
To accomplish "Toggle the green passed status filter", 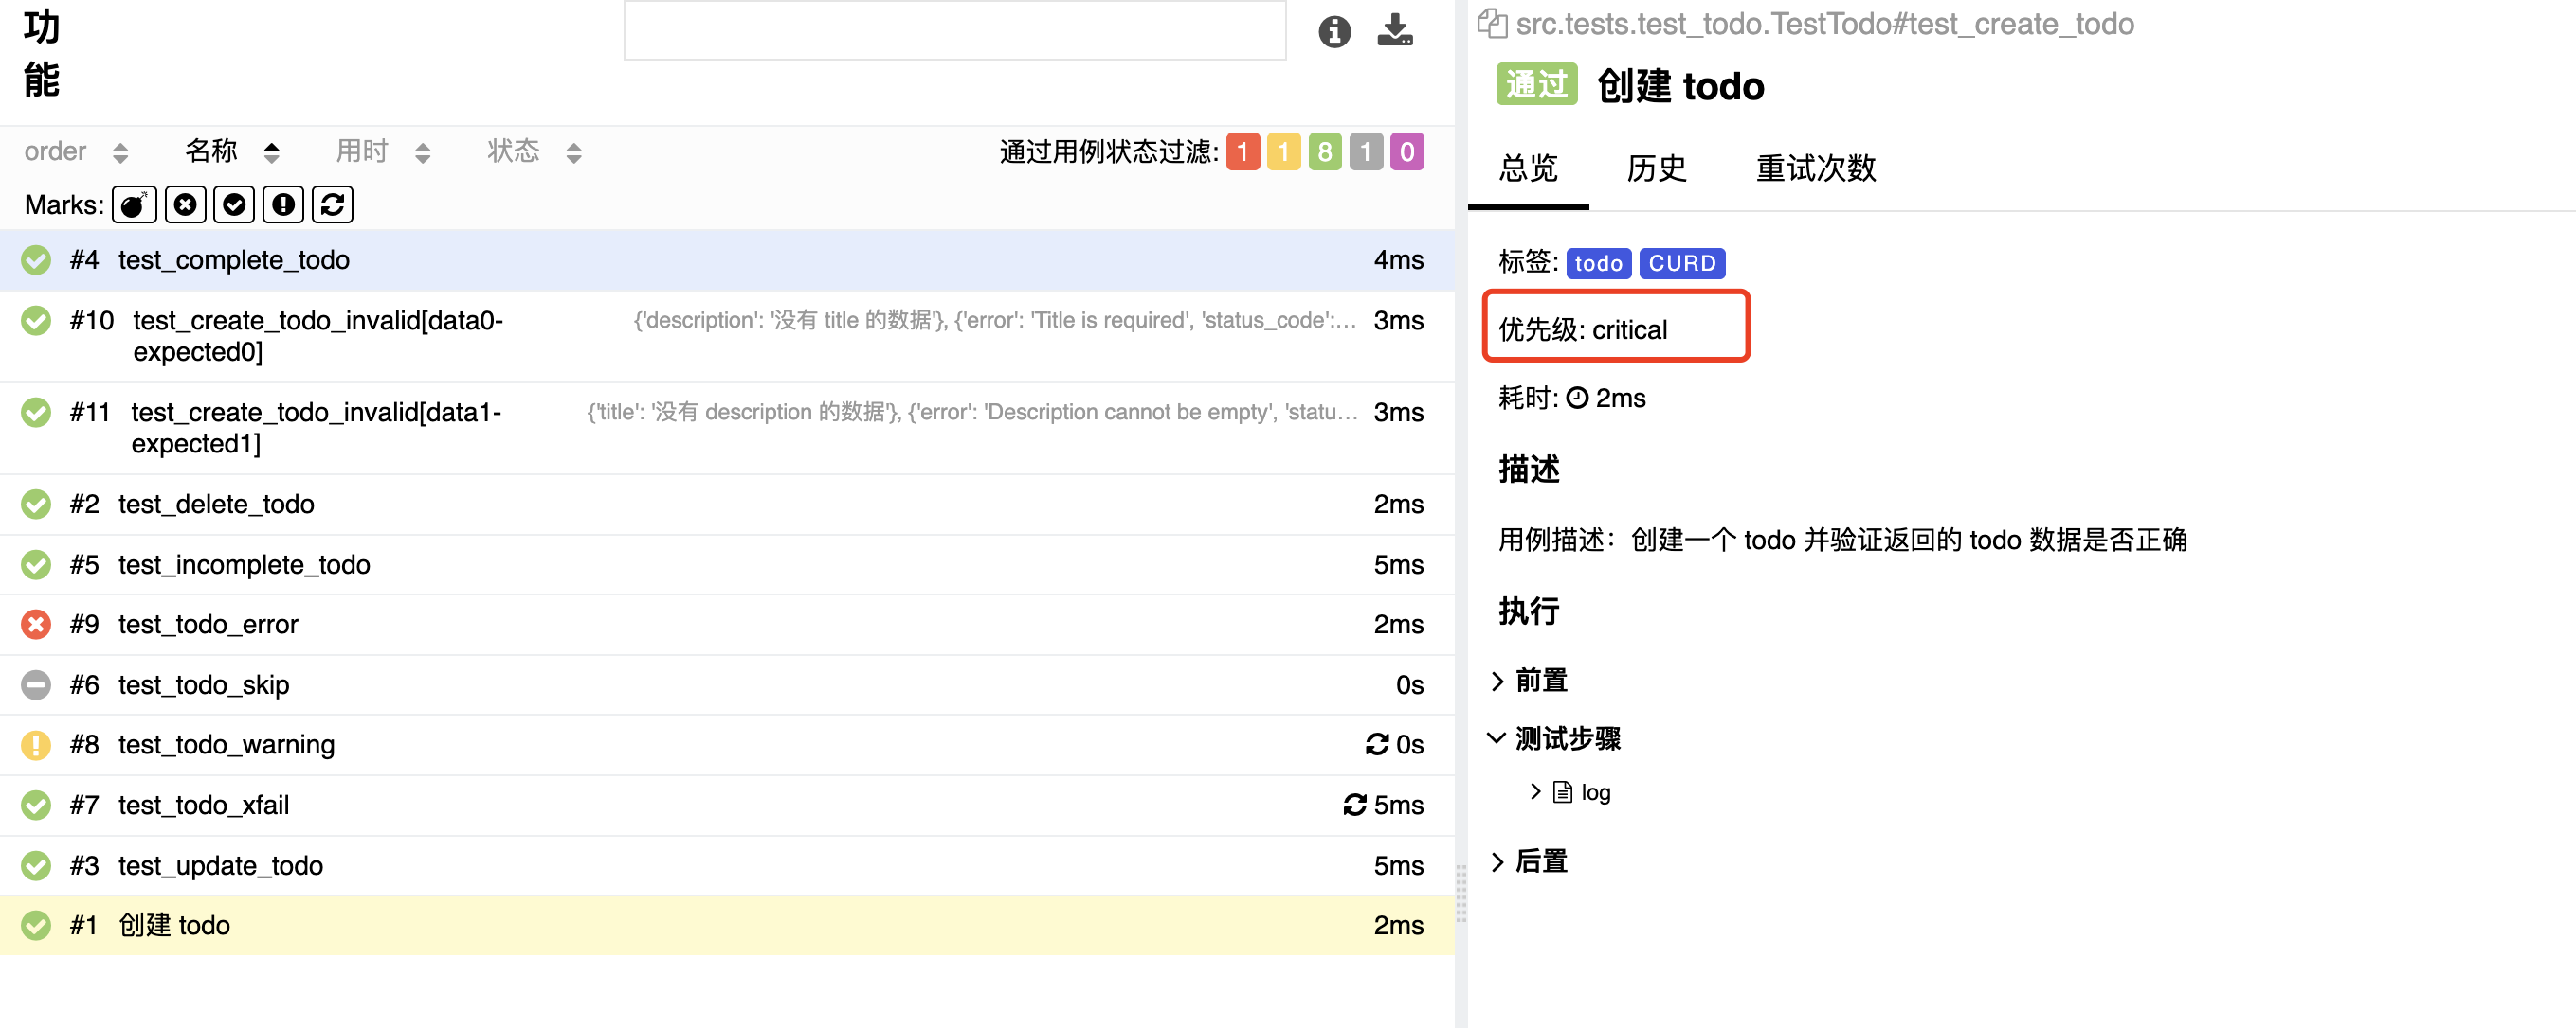I will click(x=1324, y=151).
